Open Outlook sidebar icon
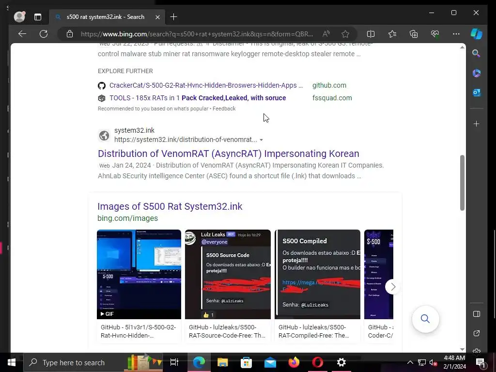 477,93
